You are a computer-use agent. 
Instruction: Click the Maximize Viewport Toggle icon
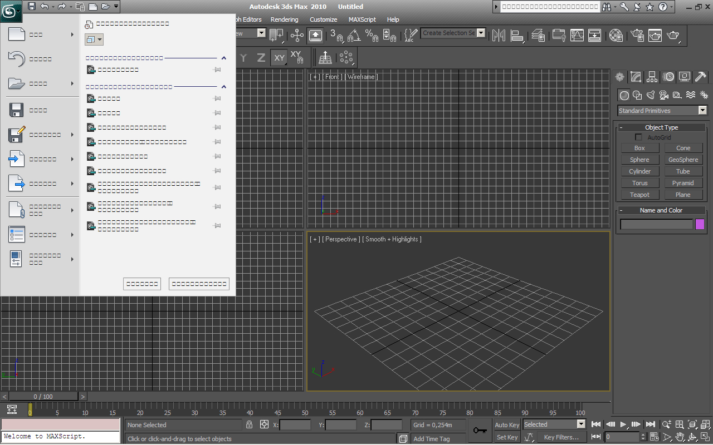coord(706,437)
